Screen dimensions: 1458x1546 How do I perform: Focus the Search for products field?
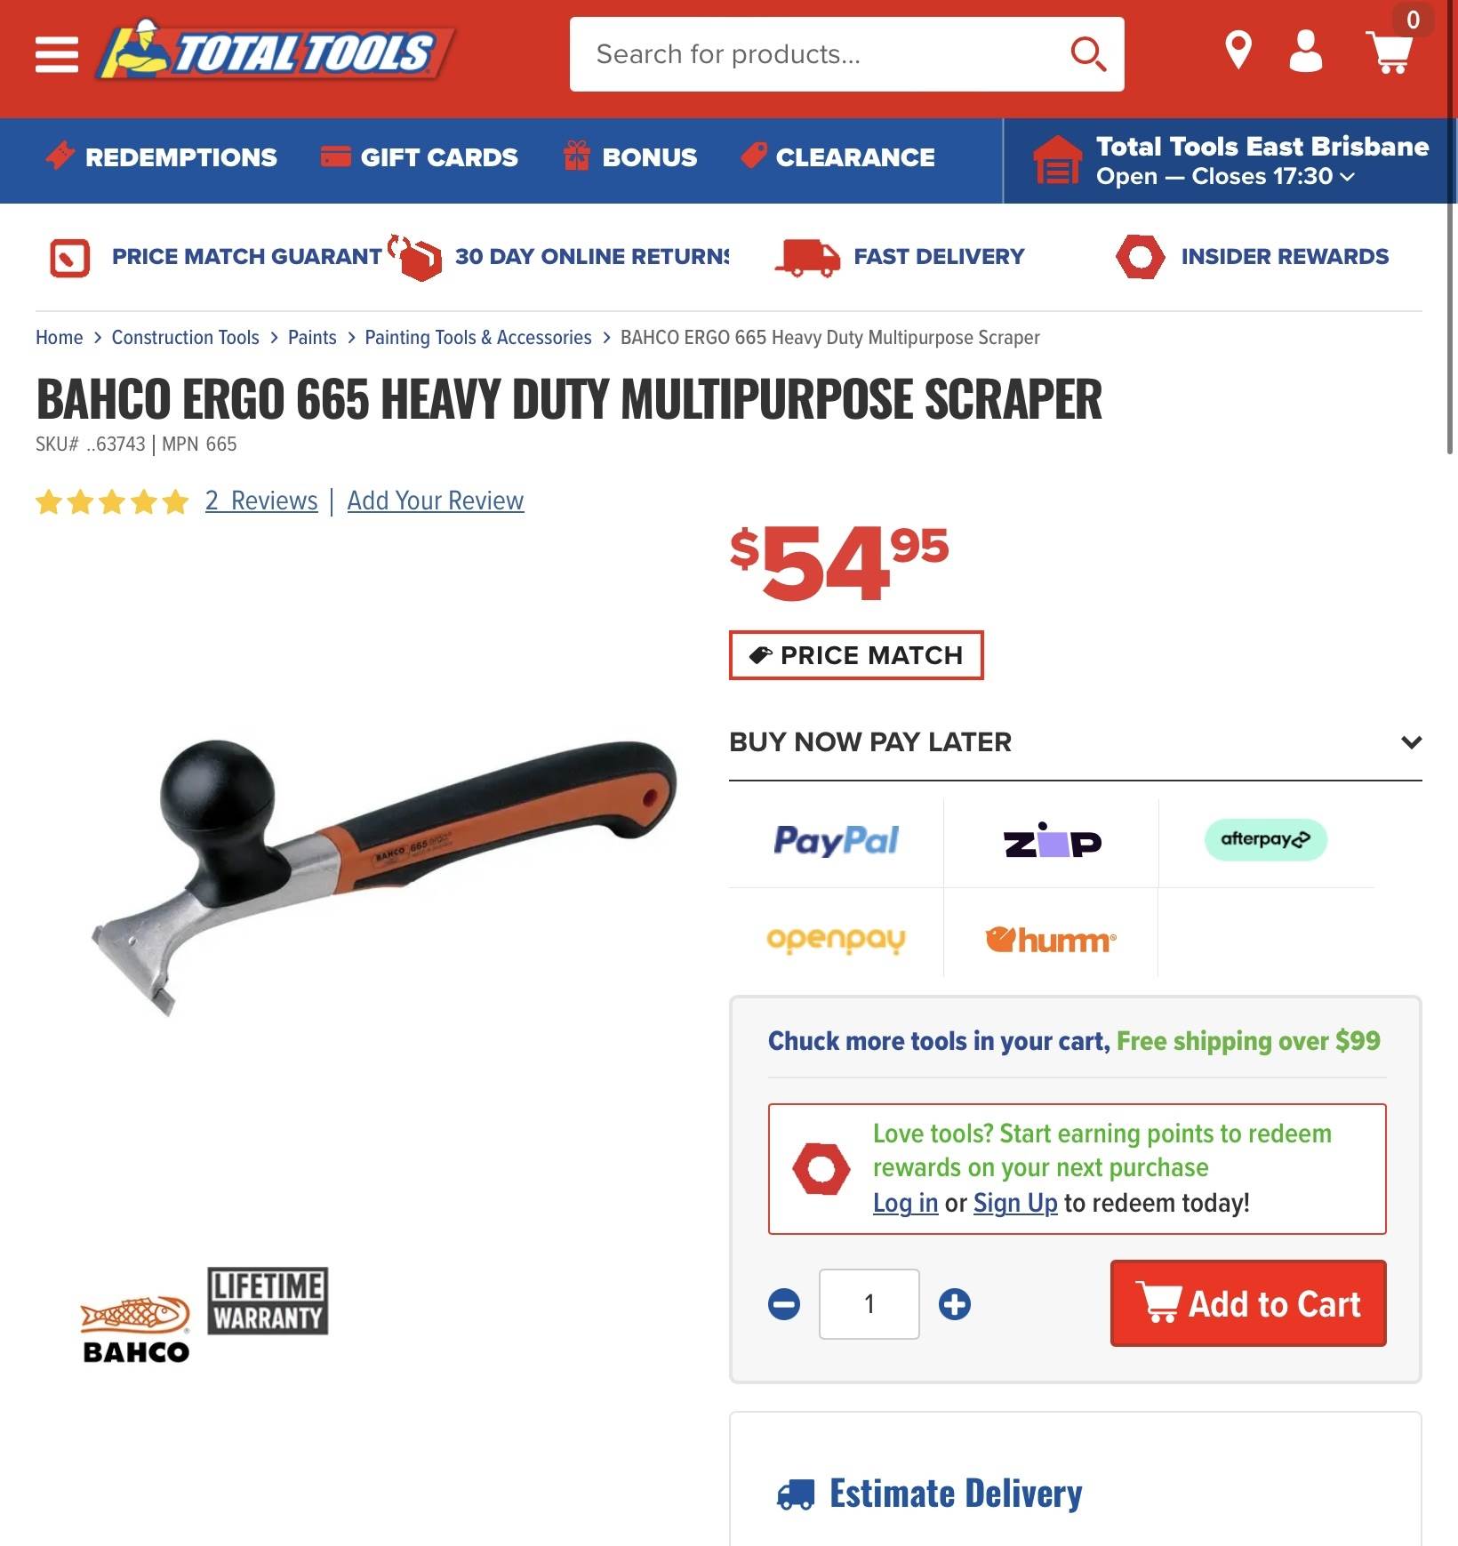pos(822,54)
